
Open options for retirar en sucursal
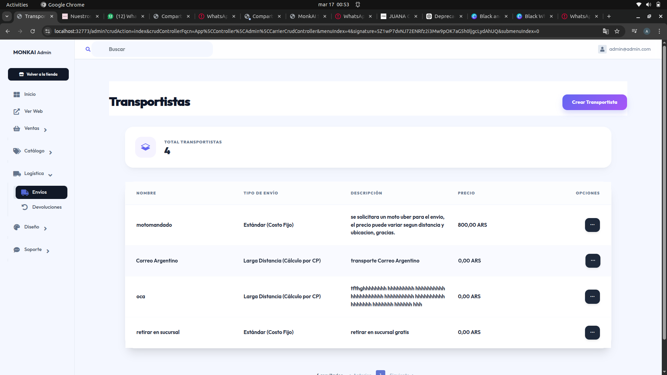(592, 332)
